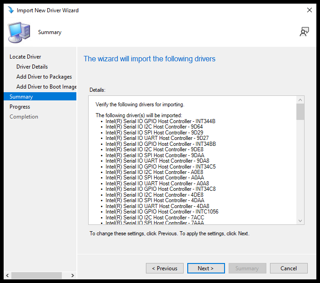Click left arrow of sidebar horizontal scrollbar
The height and width of the screenshot is (283, 320).
[x=7, y=275]
